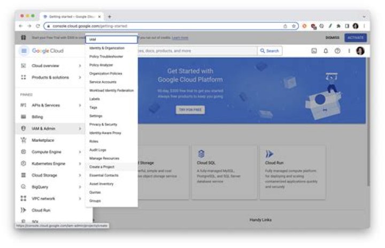
Task: Click the Cloud Storage icon
Action: (x=24, y=175)
